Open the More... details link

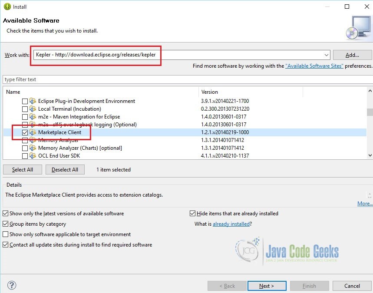[365, 204]
